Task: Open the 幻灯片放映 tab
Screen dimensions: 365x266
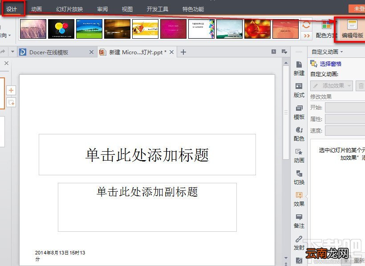Action: click(x=69, y=9)
